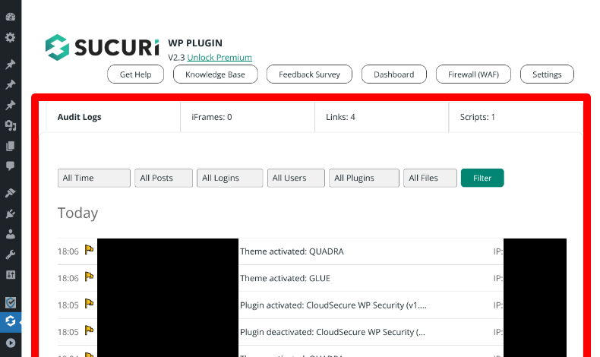Open the Users person icon in sidebar
Screen dimensions: 600x357
[x=11, y=234]
